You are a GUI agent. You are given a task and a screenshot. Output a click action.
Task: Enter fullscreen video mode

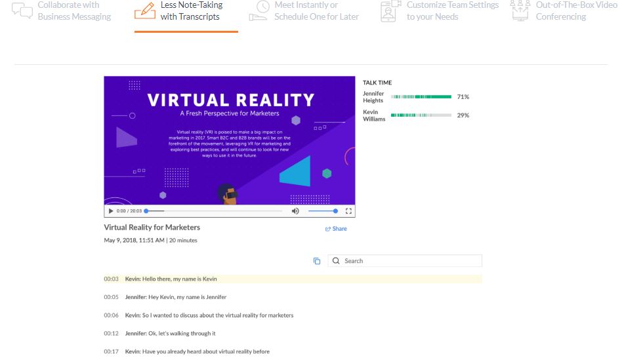348,210
